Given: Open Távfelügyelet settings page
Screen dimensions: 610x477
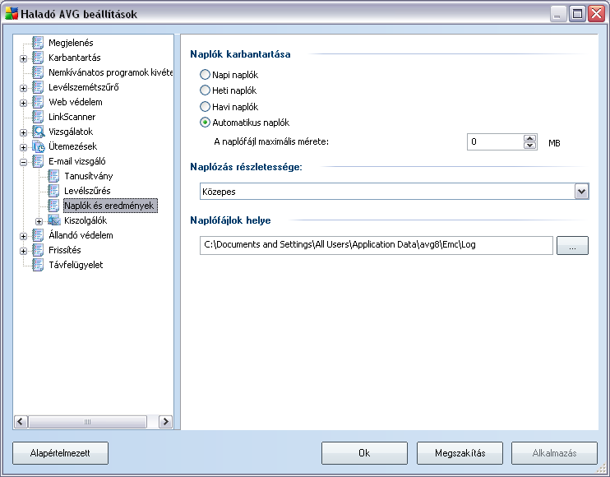Looking at the screenshot, I should pyautogui.click(x=76, y=265).
